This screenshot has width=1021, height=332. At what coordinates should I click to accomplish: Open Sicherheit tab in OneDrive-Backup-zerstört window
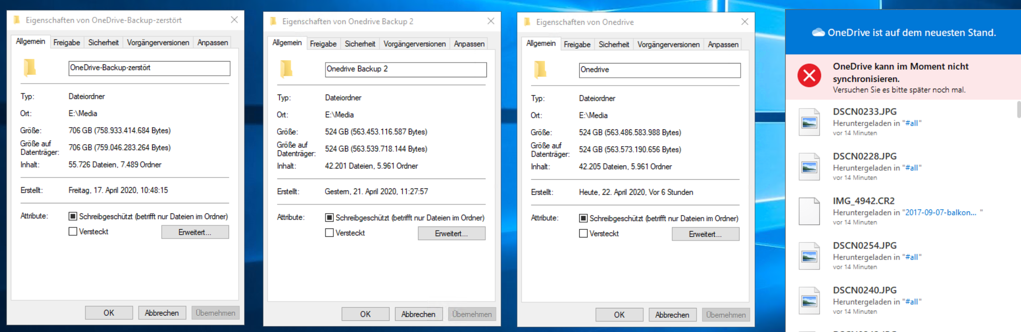pyautogui.click(x=103, y=42)
